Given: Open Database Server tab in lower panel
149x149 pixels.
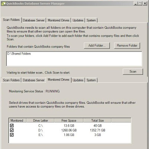Looking at the screenshot, I should pos(34,80).
